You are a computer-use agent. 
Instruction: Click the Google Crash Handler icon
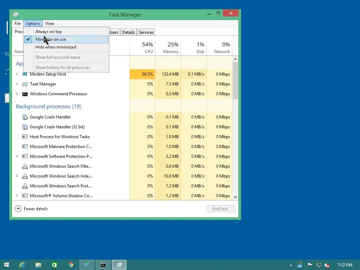(x=25, y=117)
